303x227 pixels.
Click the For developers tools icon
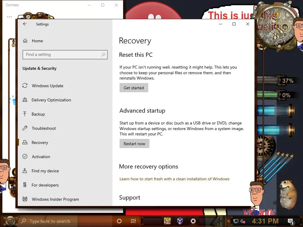(25, 185)
